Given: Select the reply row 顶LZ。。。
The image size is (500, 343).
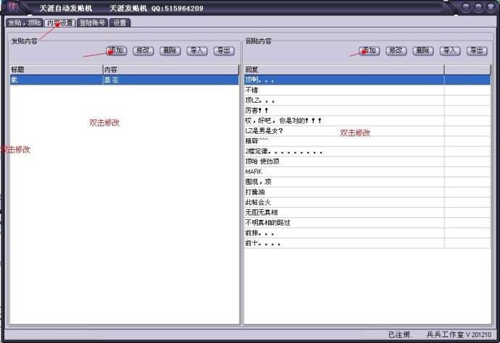Looking at the screenshot, I should click(x=367, y=101).
